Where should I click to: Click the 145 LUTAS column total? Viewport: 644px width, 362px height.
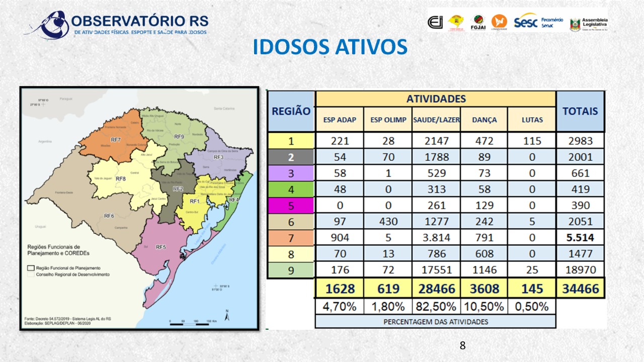[532, 289]
